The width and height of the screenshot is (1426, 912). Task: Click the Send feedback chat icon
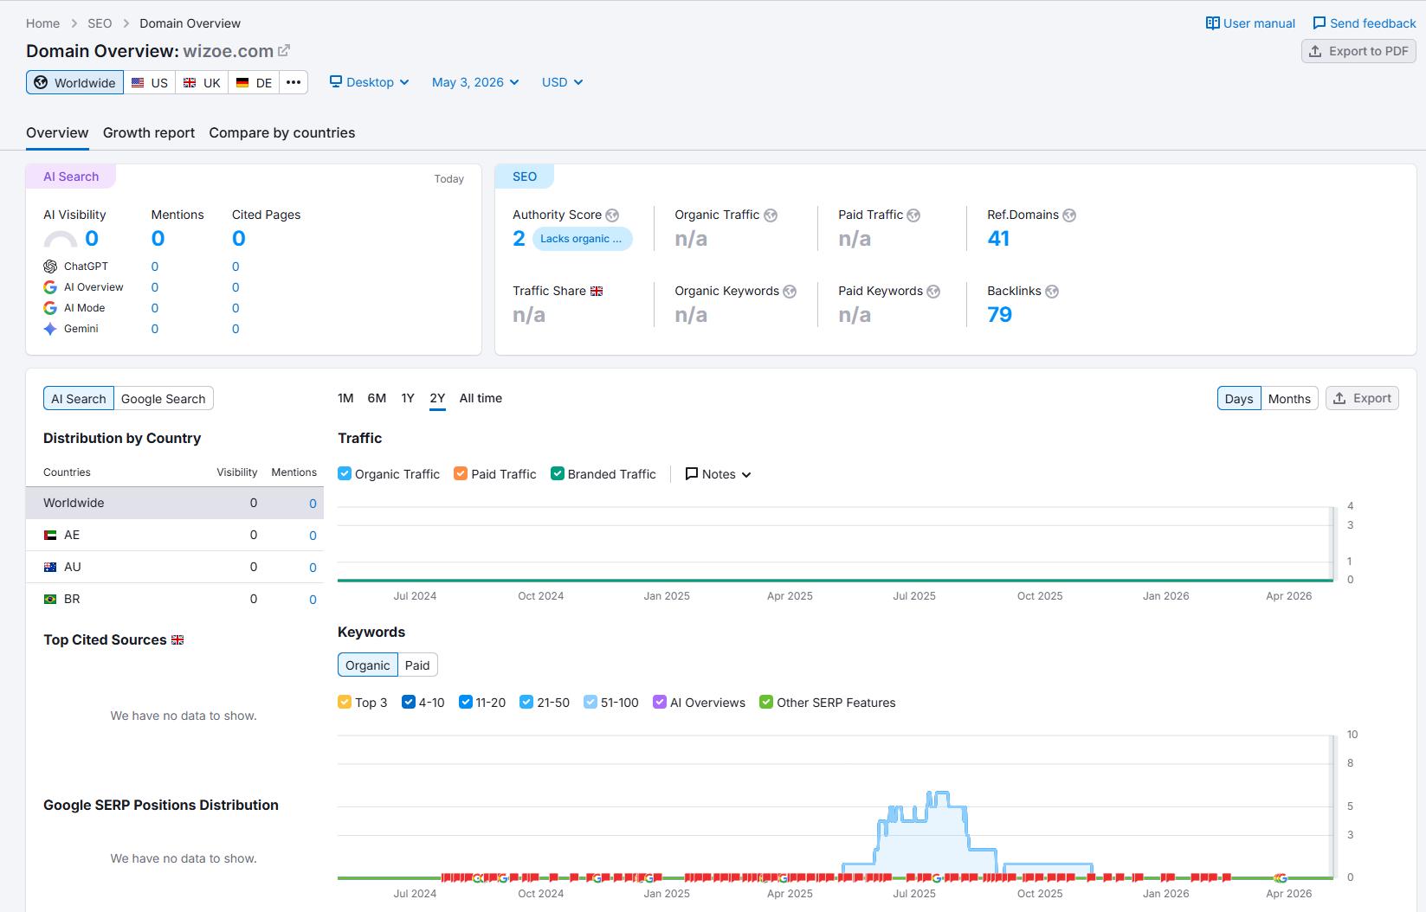pos(1320,23)
